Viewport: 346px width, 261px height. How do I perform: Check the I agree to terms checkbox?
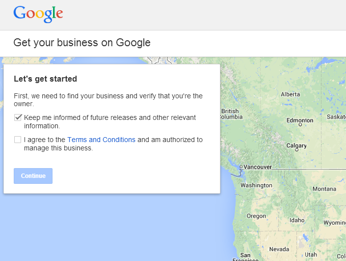tap(18, 140)
